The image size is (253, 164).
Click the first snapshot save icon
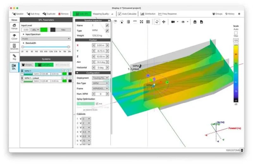[195, 22]
